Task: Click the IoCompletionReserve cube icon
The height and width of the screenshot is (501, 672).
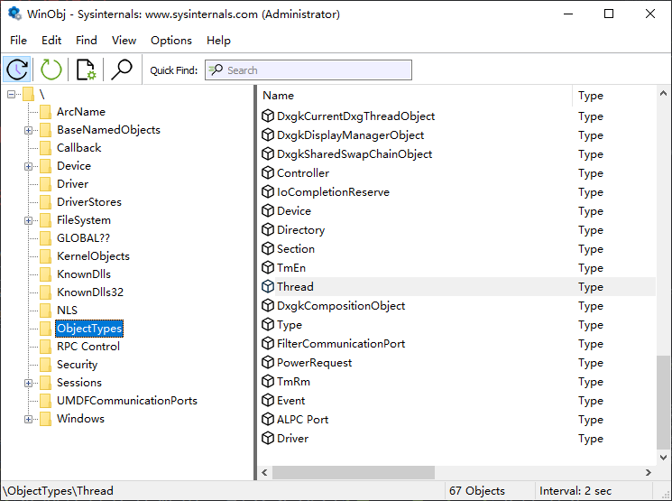Action: coord(268,191)
